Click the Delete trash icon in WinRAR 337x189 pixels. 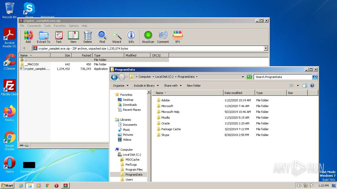coord(88,37)
